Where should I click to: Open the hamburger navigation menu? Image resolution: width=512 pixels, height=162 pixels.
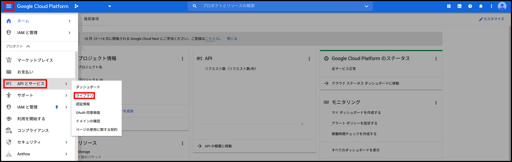click(x=9, y=6)
